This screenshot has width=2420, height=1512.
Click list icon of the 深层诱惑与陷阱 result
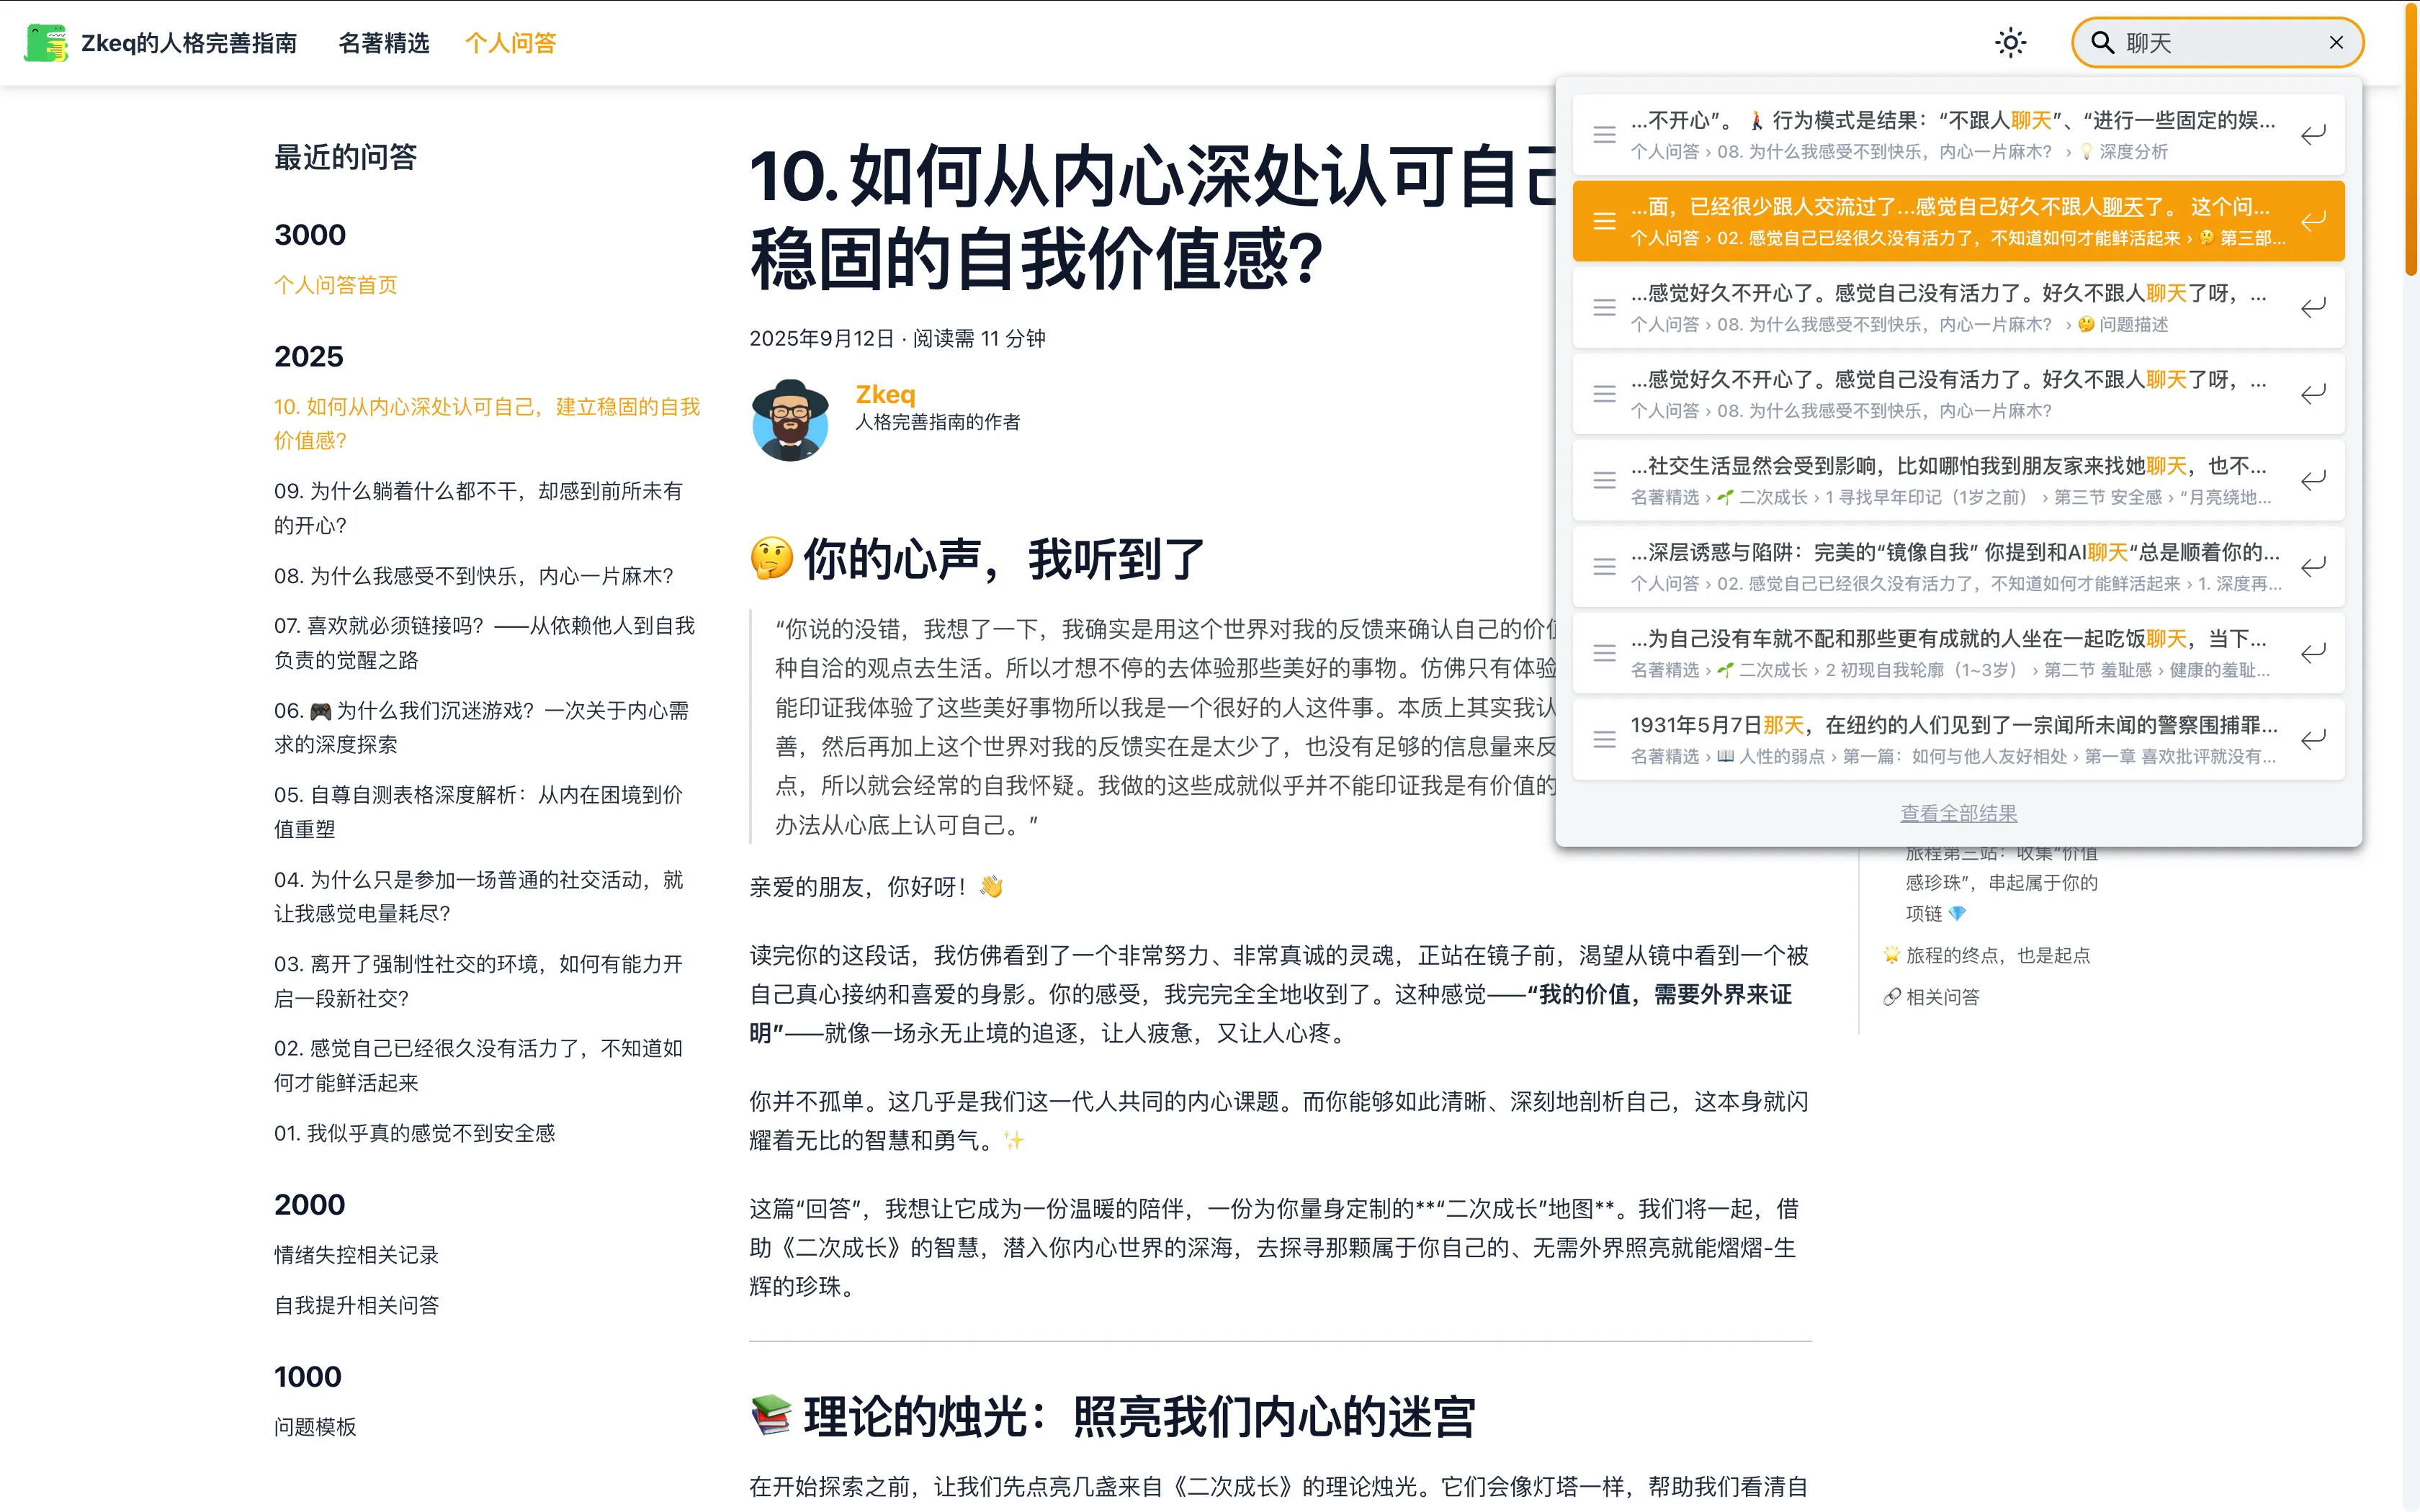tap(1604, 567)
